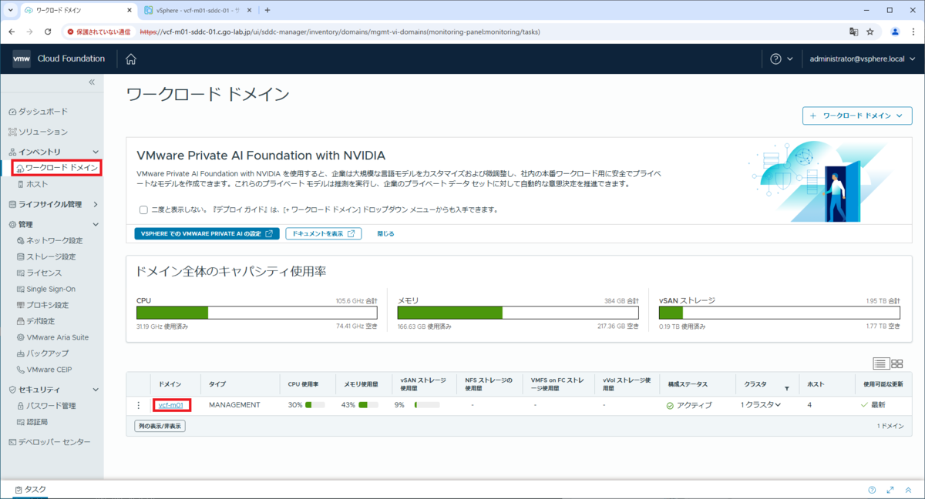This screenshot has width=925, height=499.
Task: Click MANAGEMENT type cell
Action: click(234, 405)
